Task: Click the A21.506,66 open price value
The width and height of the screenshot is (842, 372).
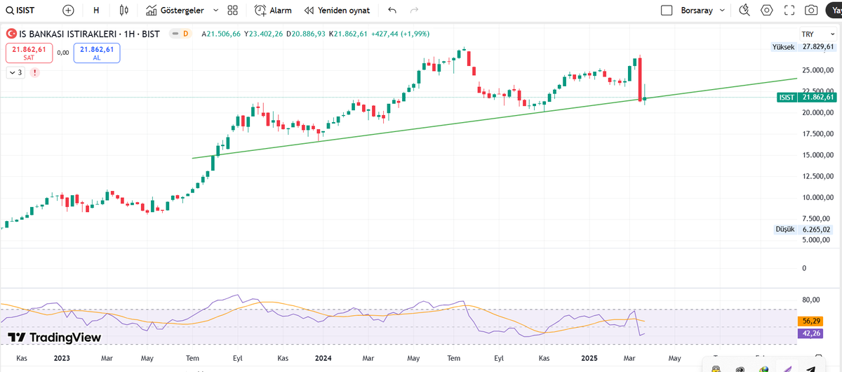Action: (221, 34)
